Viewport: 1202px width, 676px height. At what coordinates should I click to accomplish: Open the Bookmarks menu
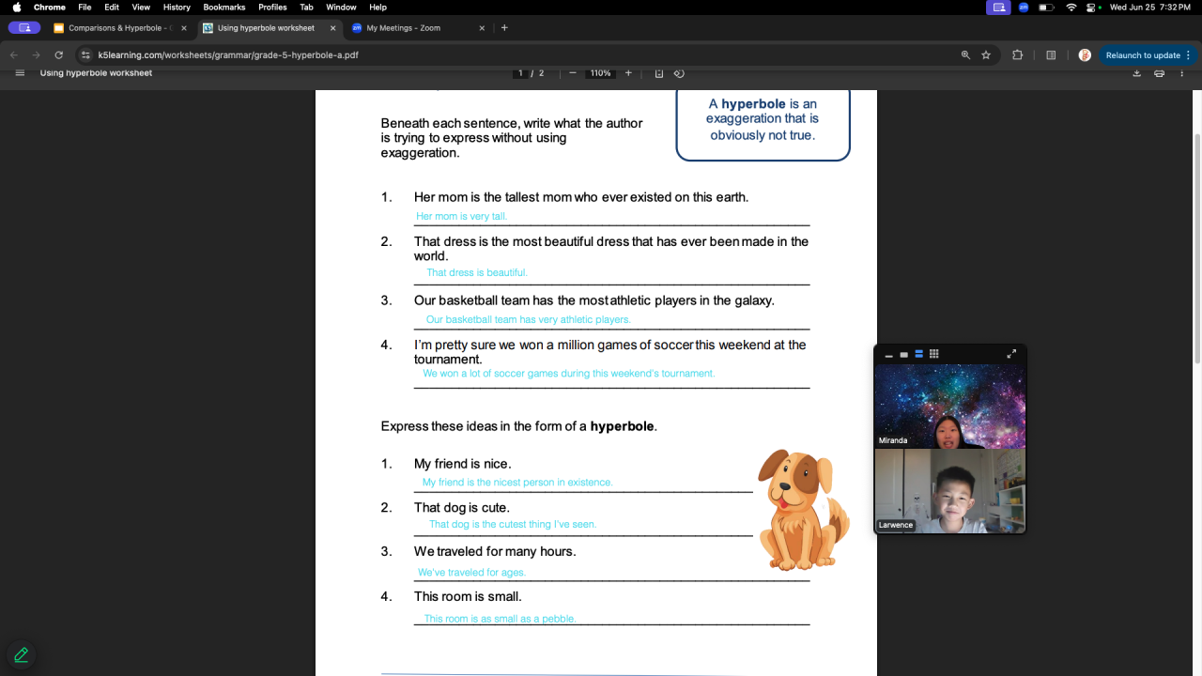point(224,8)
